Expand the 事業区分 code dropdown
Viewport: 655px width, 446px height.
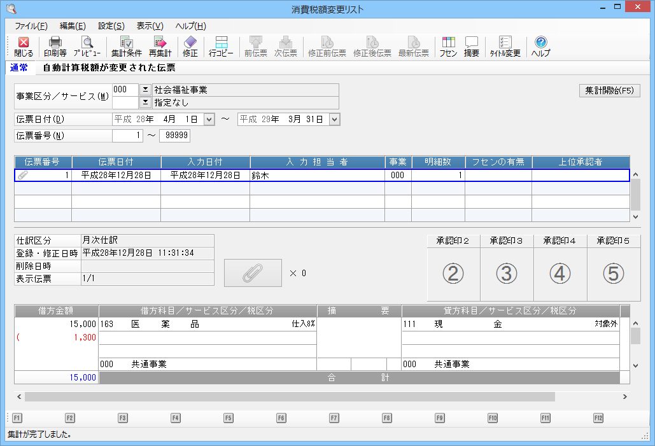click(x=144, y=90)
